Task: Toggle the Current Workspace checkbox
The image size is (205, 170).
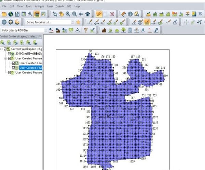Action: 5,49
